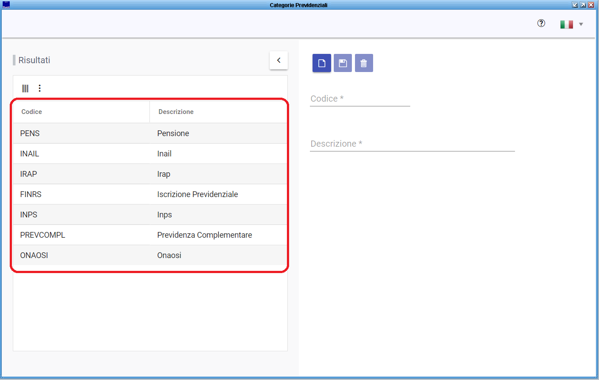
Task: Click the delete trash can icon
Action: pyautogui.click(x=364, y=63)
